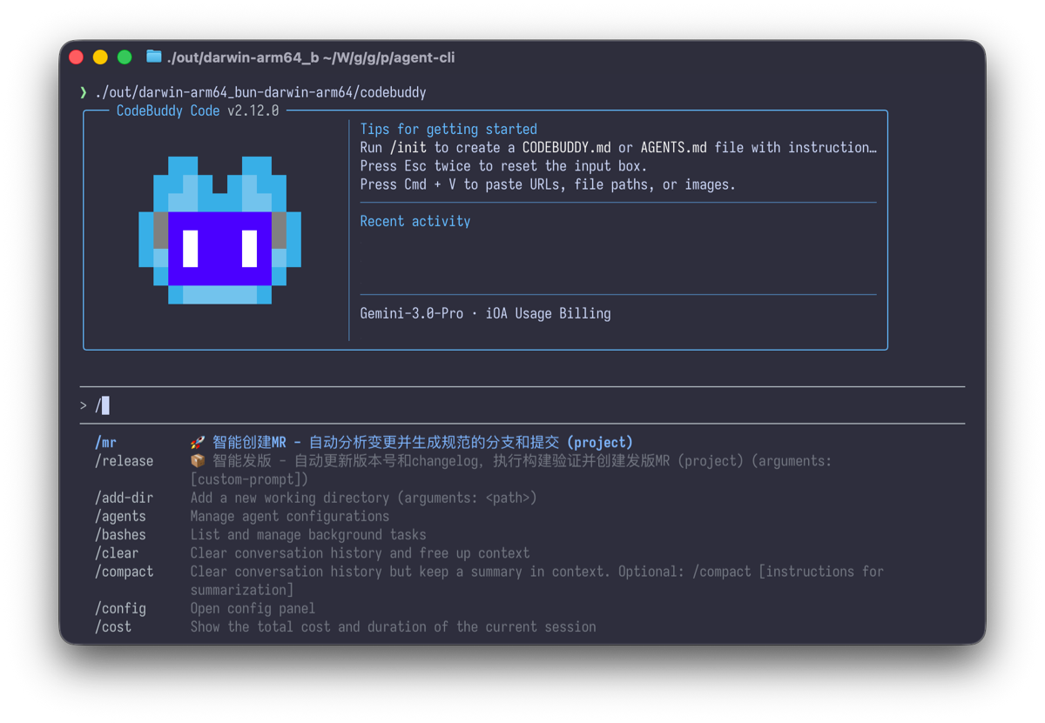Viewport: 1045px width, 723px height.
Task: Click the green prompt arrow at top
Action: click(84, 92)
